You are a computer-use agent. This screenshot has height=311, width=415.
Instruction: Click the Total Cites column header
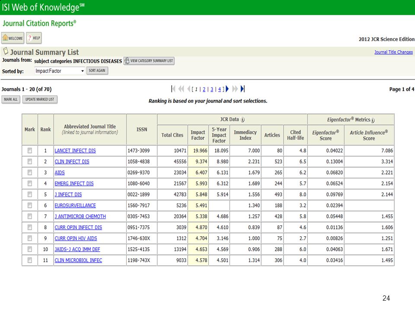pos(172,135)
